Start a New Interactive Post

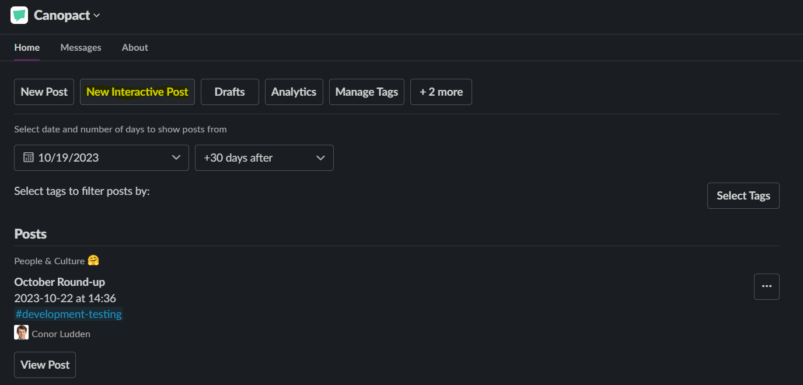coord(137,92)
